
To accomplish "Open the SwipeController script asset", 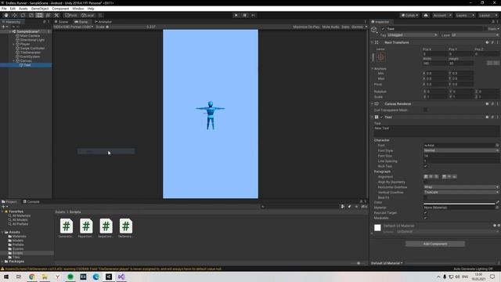I will point(106,228).
